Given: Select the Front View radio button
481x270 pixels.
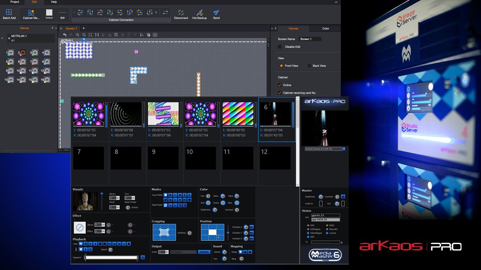Looking at the screenshot, I should pos(281,66).
